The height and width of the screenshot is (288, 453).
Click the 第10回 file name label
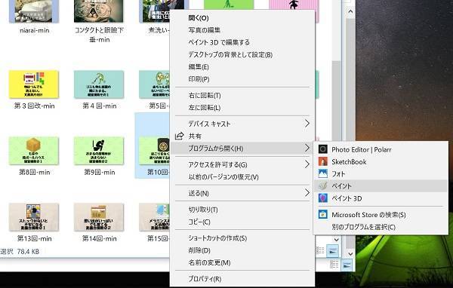click(159, 172)
